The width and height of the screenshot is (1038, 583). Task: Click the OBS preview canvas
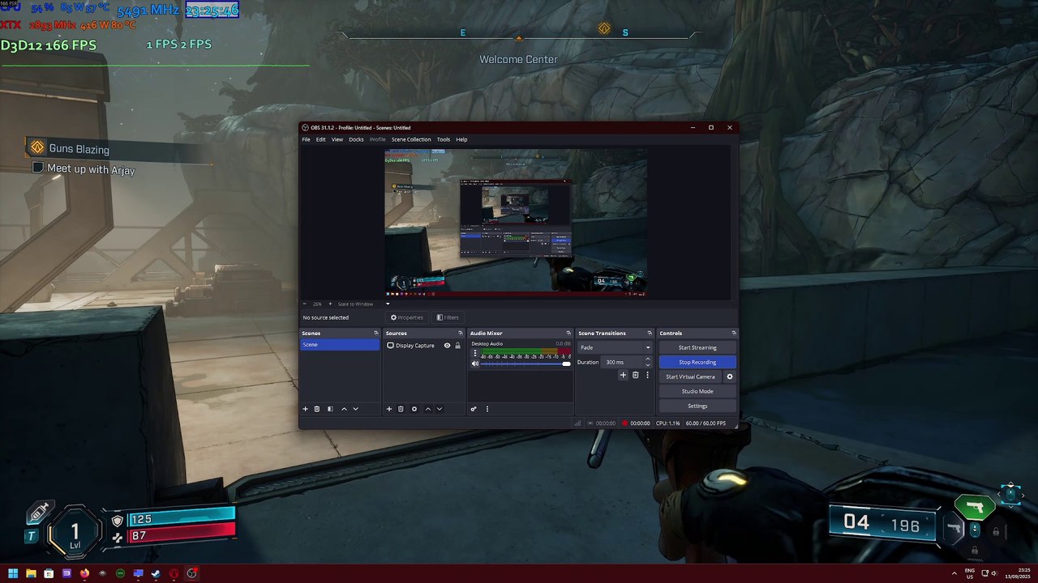pyautogui.click(x=516, y=222)
